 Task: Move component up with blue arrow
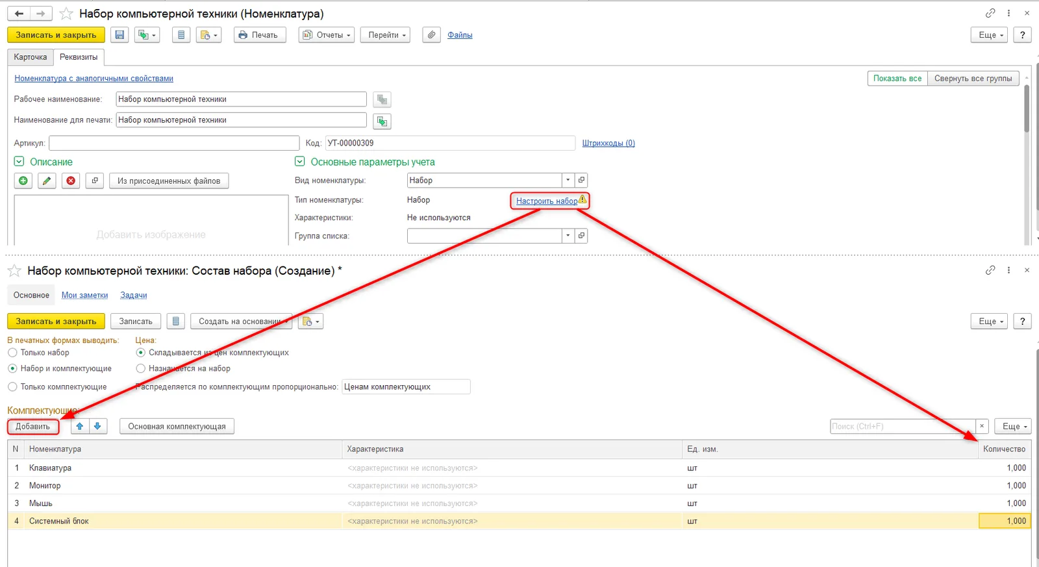click(80, 427)
